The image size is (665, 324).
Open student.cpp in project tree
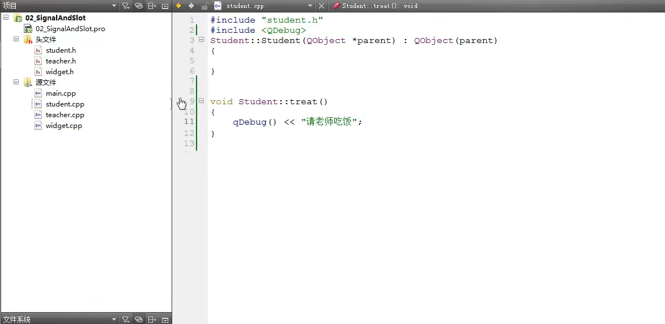(65, 104)
